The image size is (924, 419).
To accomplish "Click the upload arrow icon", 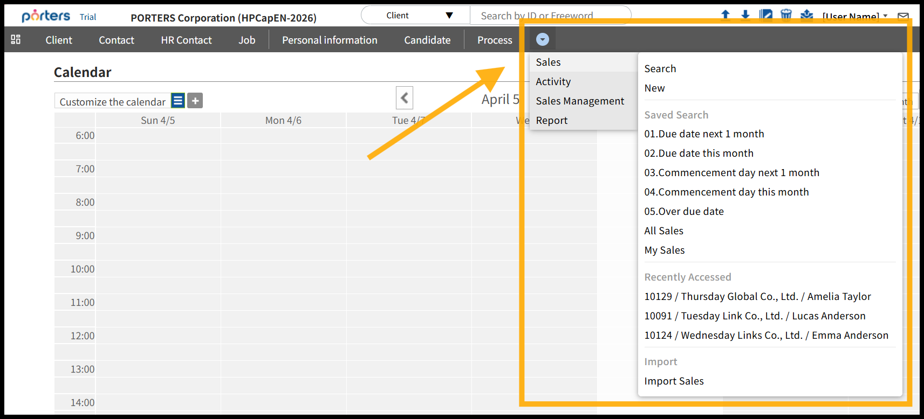I will pyautogui.click(x=725, y=15).
